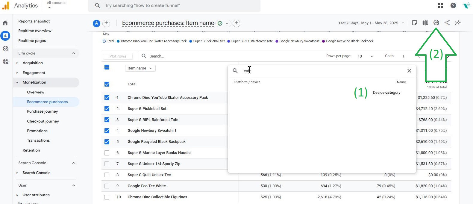Open the Advertising section icon
This screenshot has width=473, height=204.
point(5,61)
